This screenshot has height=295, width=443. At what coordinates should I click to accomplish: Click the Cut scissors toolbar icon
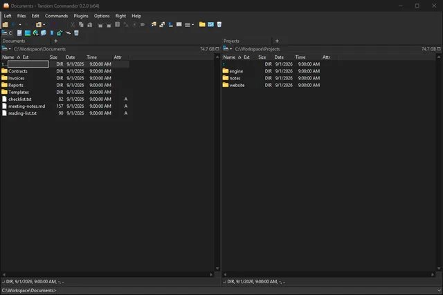point(73,25)
